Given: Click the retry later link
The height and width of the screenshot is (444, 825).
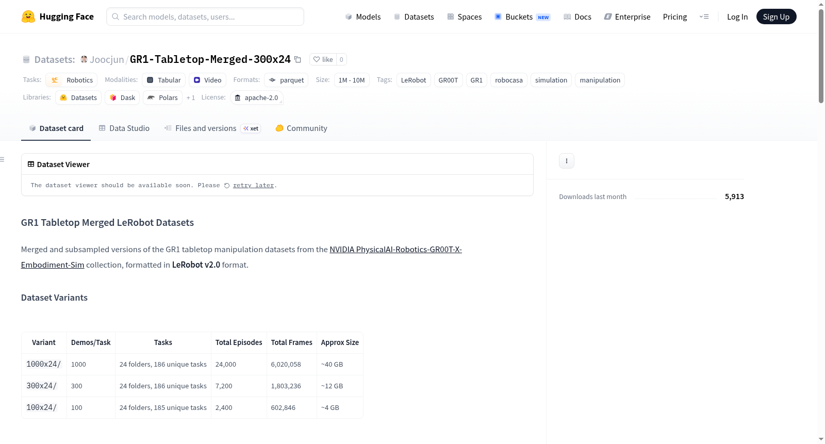Looking at the screenshot, I should click(253, 186).
